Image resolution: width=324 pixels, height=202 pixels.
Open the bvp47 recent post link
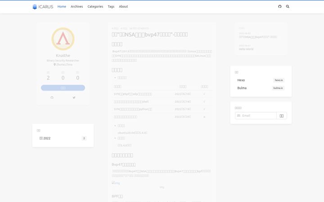258,37
